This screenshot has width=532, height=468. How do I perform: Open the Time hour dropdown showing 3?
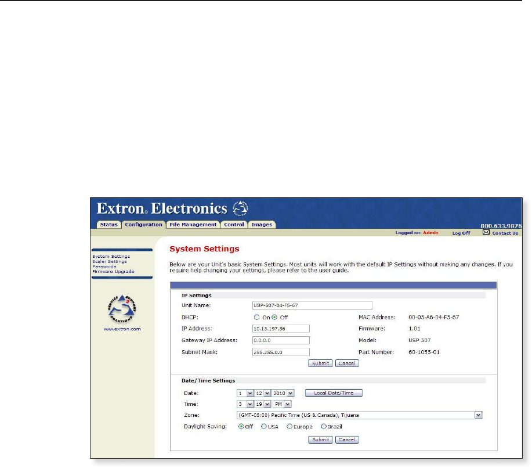click(x=245, y=404)
